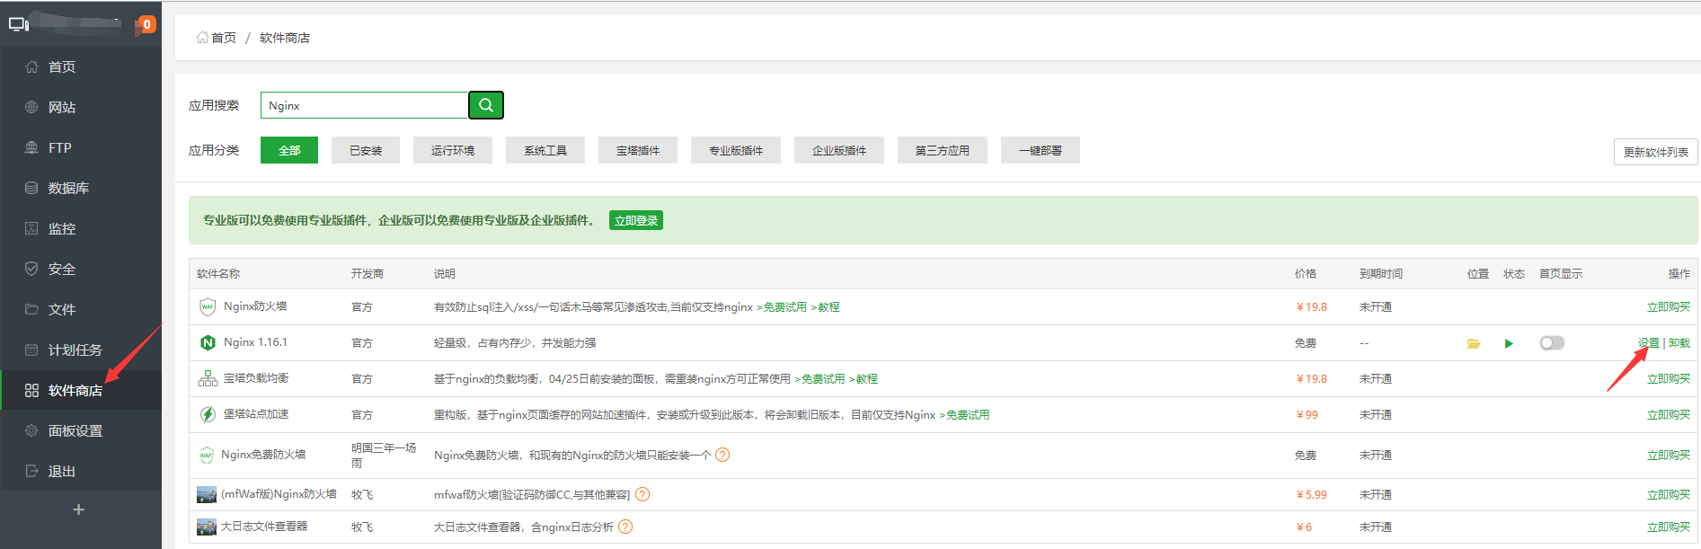The image size is (1701, 549).
Task: Click the 宝塔负载均衡 network icon
Action: coord(208,378)
